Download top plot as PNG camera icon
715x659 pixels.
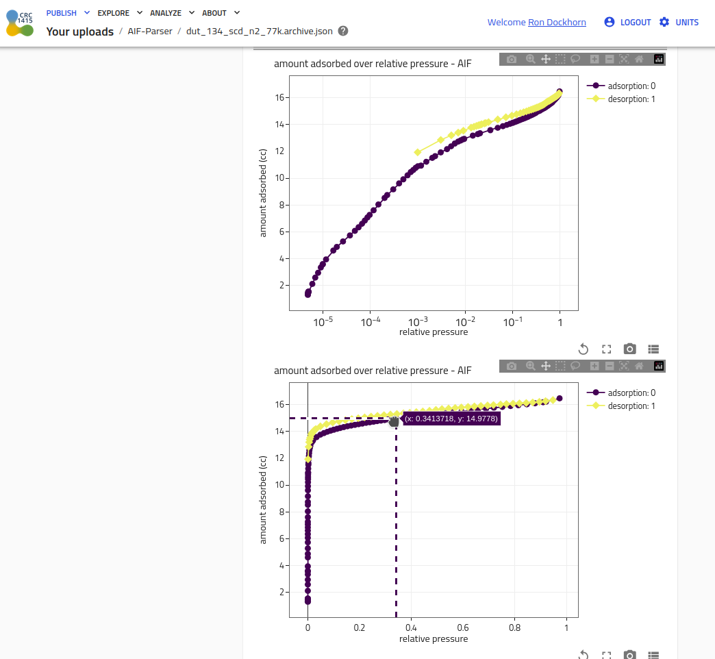coord(512,60)
